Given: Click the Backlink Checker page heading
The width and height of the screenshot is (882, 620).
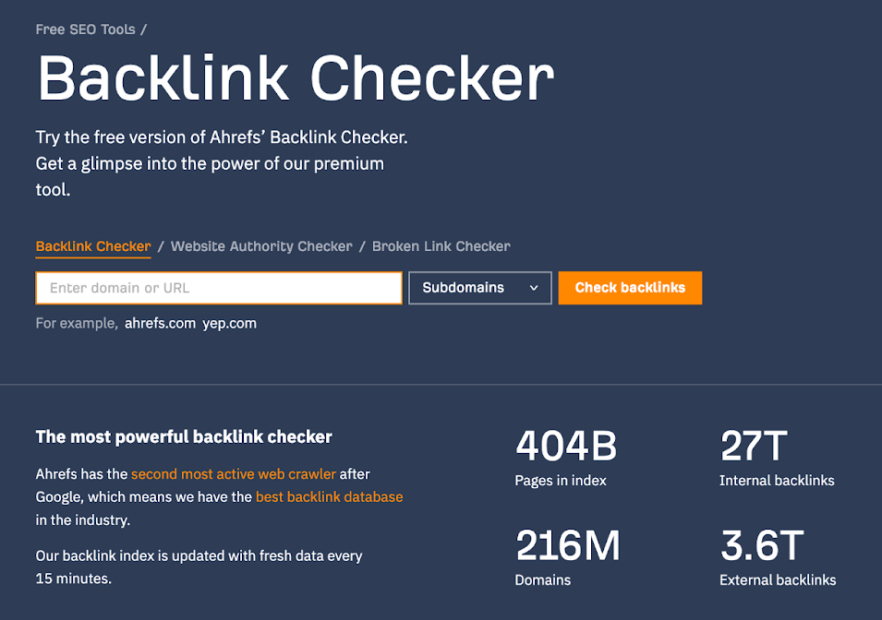Looking at the screenshot, I should 294,78.
